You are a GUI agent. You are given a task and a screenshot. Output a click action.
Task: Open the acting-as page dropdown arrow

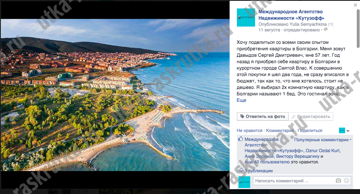[x=347, y=131]
